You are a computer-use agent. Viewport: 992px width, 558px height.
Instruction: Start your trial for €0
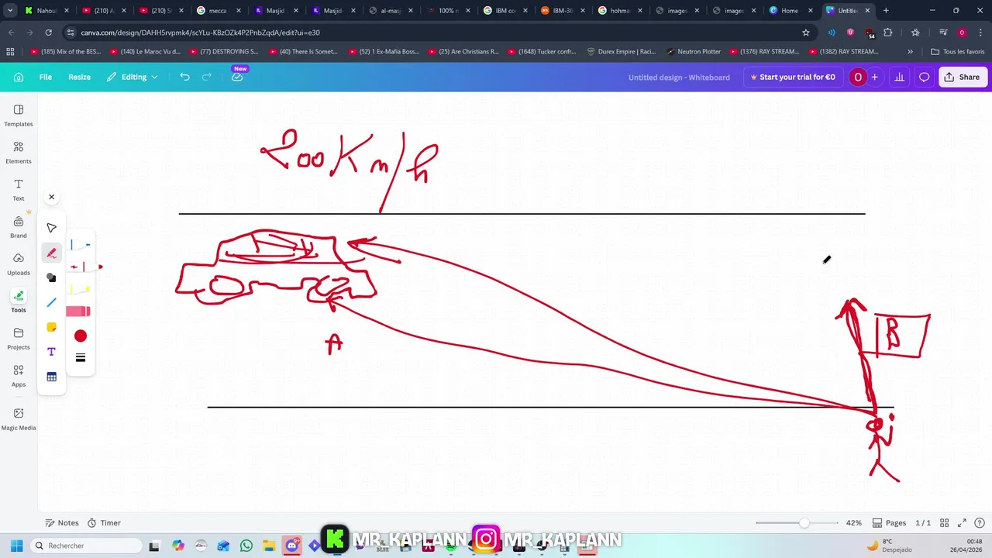(x=792, y=77)
